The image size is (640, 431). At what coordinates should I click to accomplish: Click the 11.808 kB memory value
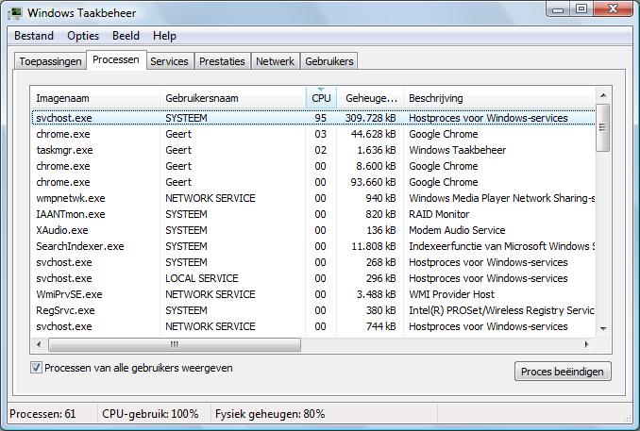[x=374, y=246]
